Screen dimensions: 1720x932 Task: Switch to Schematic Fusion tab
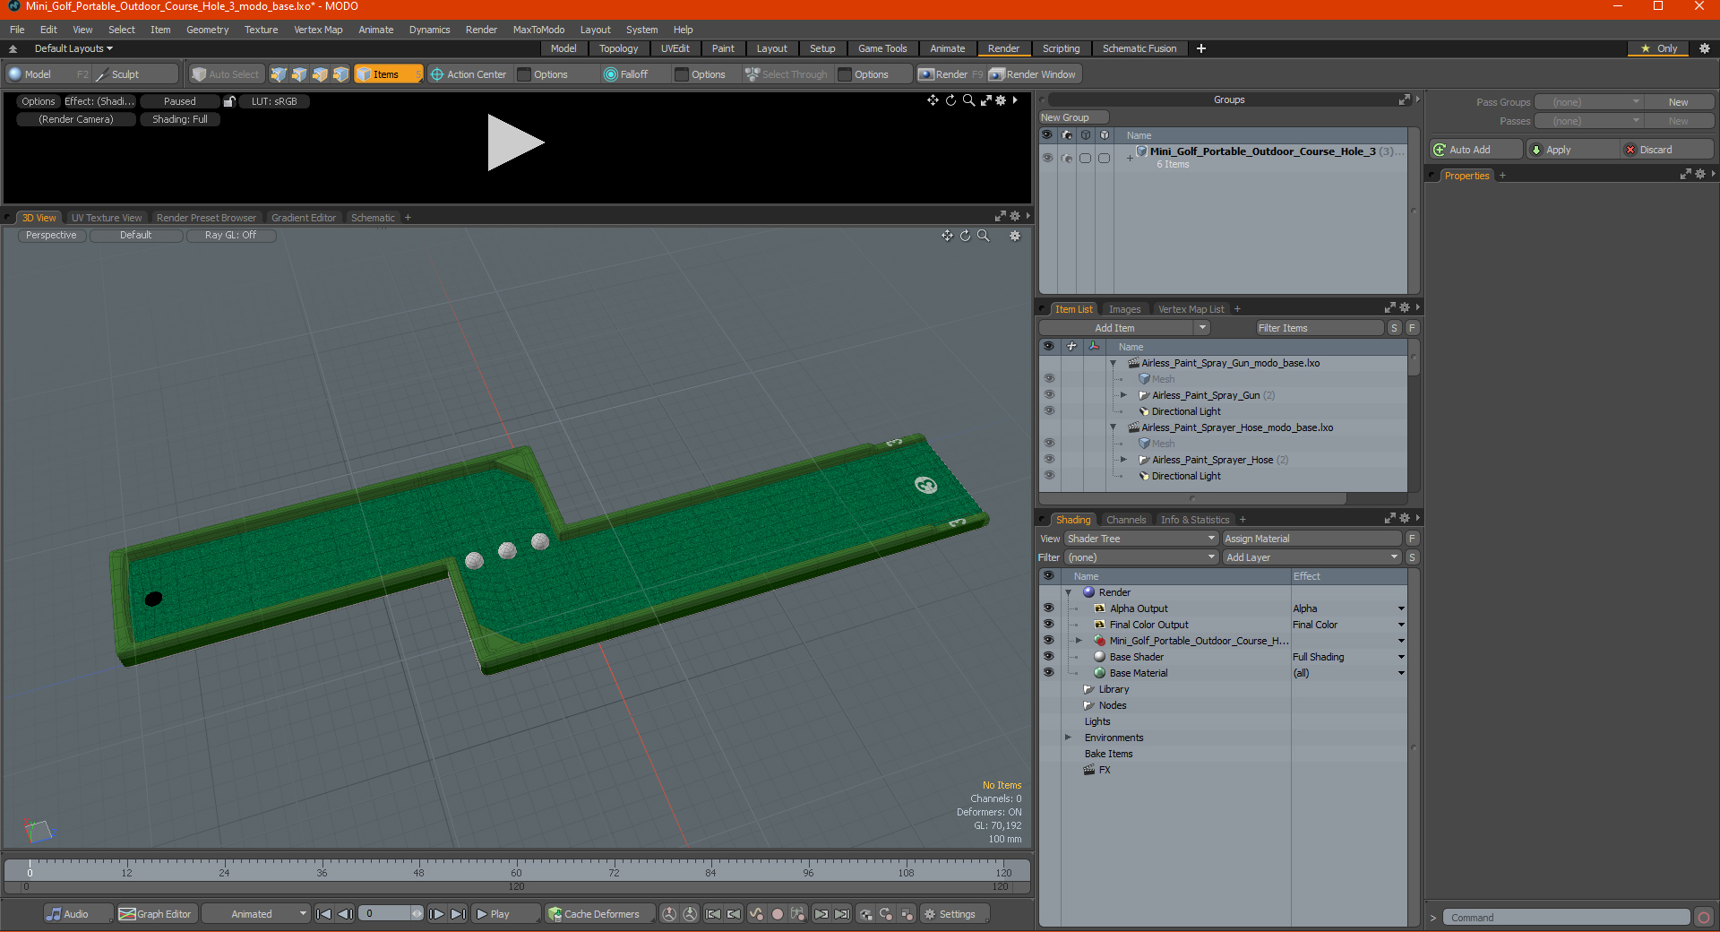click(x=1139, y=48)
